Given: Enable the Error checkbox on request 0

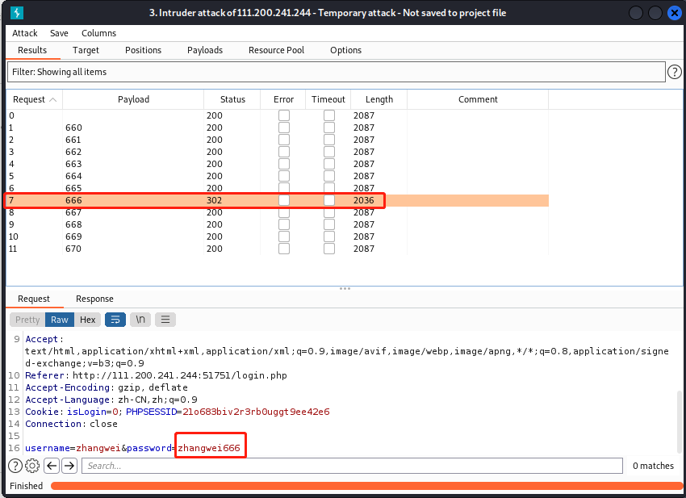Looking at the screenshot, I should click(283, 115).
